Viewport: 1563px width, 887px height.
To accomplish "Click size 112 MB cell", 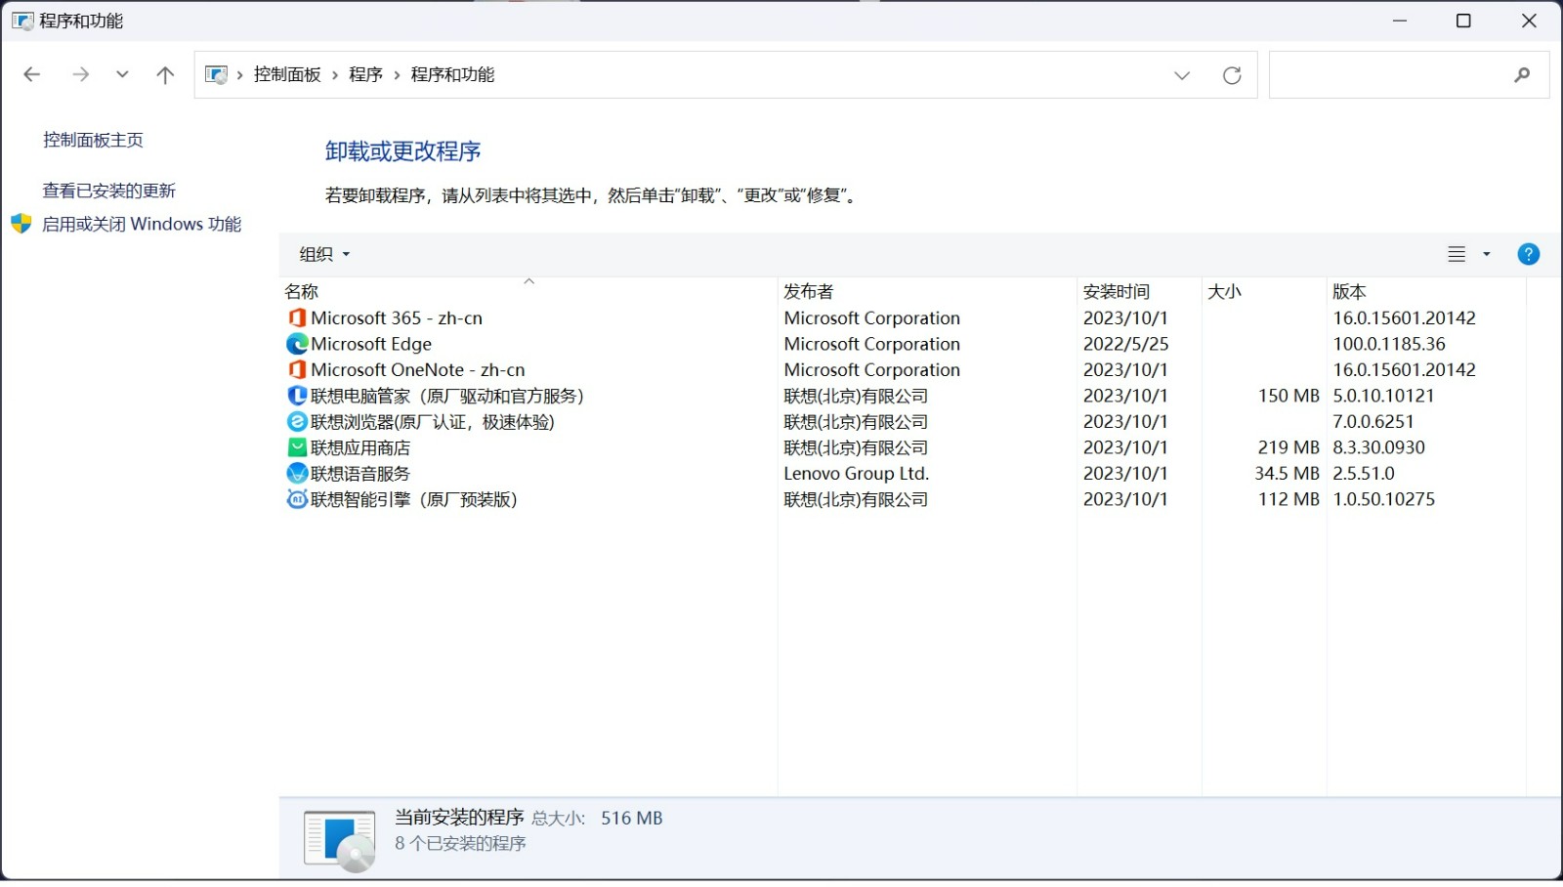I will pos(1288,499).
